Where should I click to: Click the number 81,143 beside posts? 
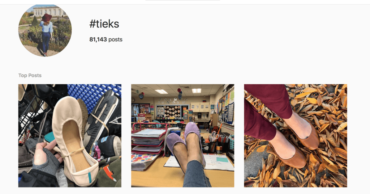pos(98,39)
